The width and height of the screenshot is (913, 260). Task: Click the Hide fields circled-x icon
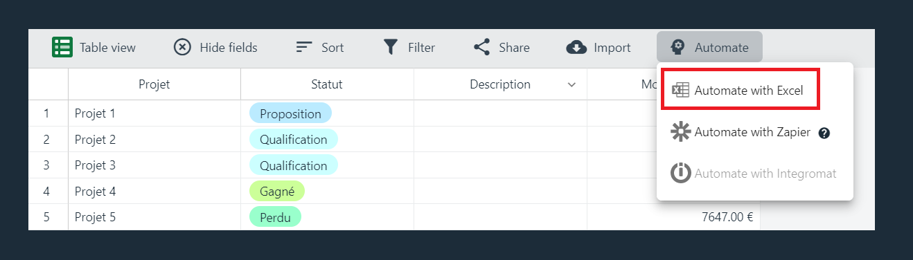(182, 47)
